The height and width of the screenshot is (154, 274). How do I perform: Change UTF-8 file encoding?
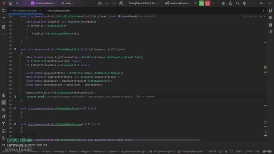coord(248,151)
